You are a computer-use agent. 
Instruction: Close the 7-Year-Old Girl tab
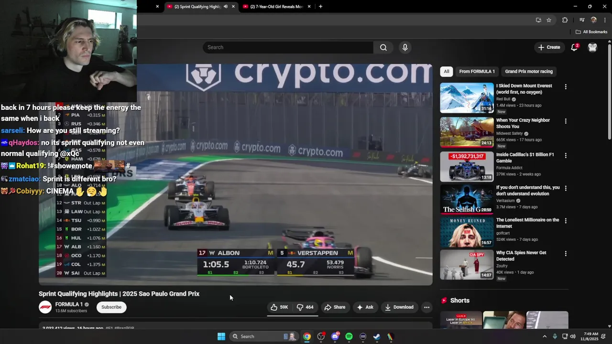[309, 7]
